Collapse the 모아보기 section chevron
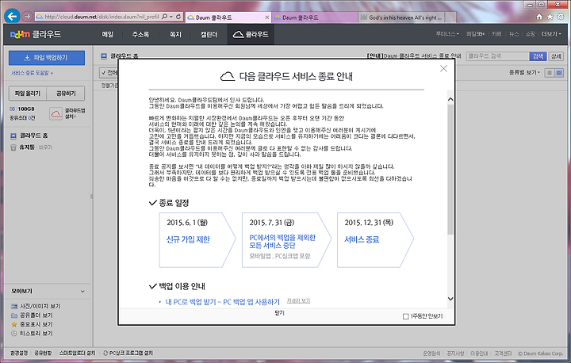 (x=82, y=292)
